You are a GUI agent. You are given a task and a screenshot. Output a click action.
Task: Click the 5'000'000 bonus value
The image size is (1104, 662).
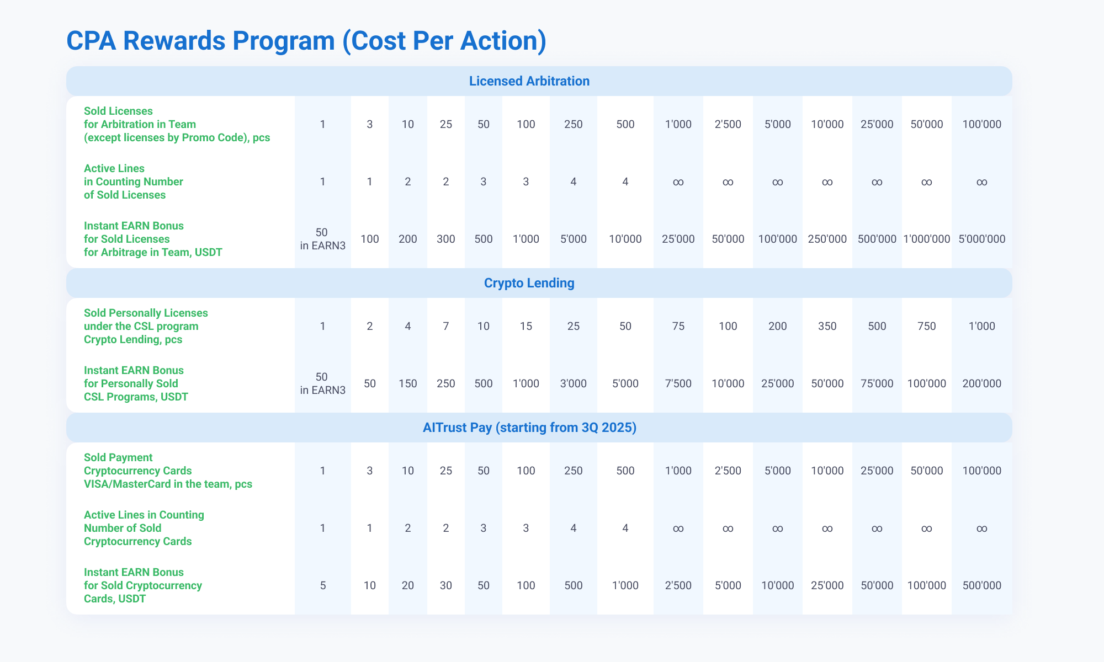tap(981, 239)
